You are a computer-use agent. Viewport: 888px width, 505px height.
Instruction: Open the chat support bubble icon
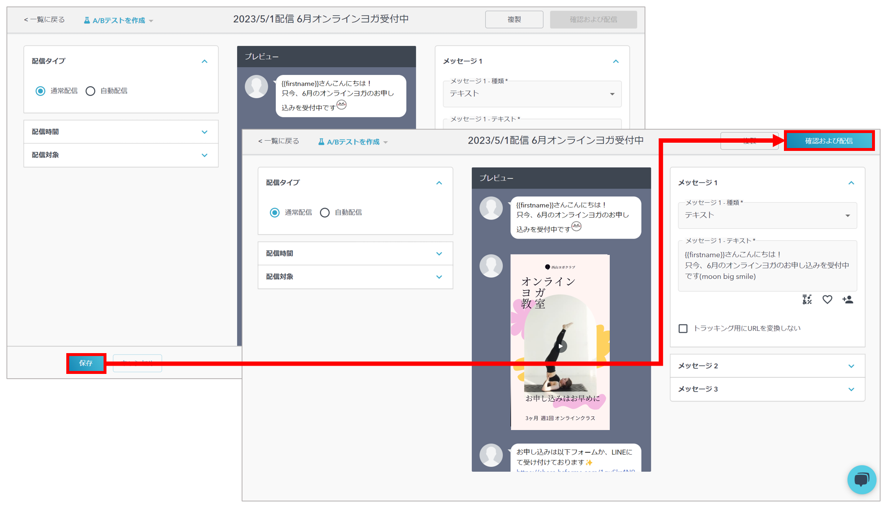click(861, 479)
